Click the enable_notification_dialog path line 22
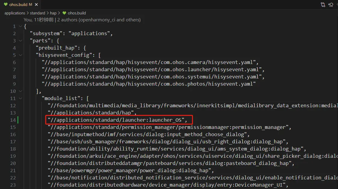 tap(193, 178)
